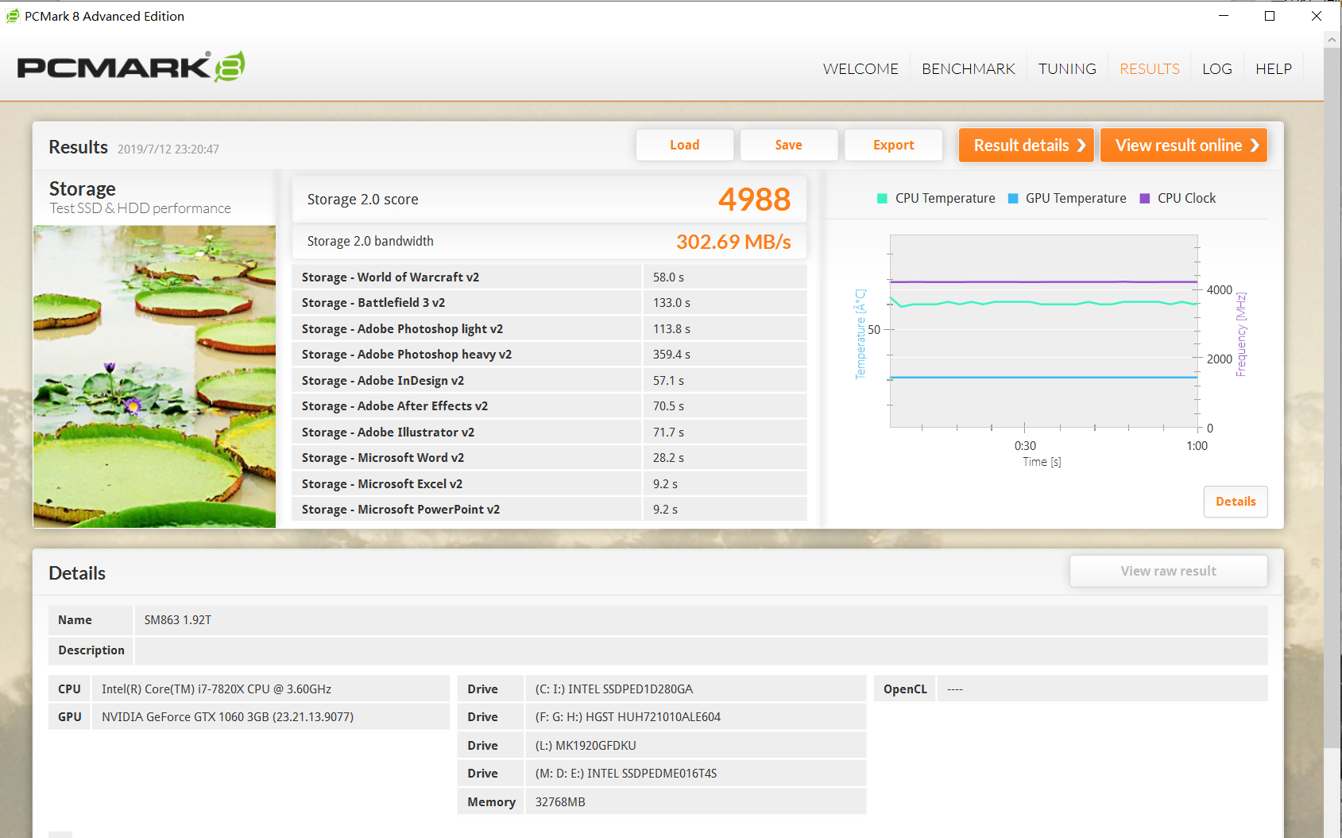The height and width of the screenshot is (838, 1342).
Task: Click the GPU Temperature line in chart
Action: [1043, 378]
